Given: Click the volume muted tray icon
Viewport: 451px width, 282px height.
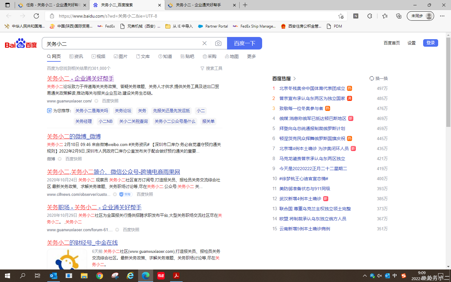Looking at the screenshot, I should [380, 276].
